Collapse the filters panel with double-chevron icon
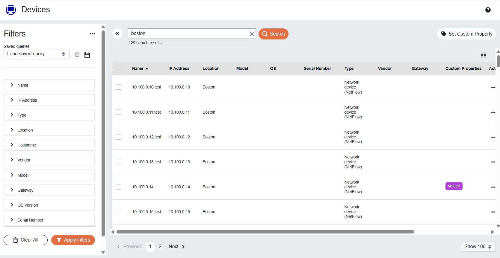This screenshot has width=500, height=258. point(117,33)
